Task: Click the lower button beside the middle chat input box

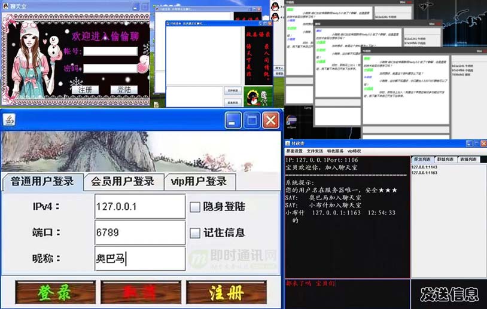Action: (233, 102)
